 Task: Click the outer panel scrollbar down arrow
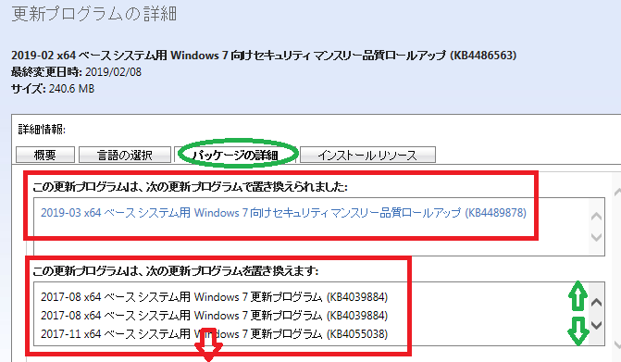click(x=617, y=344)
